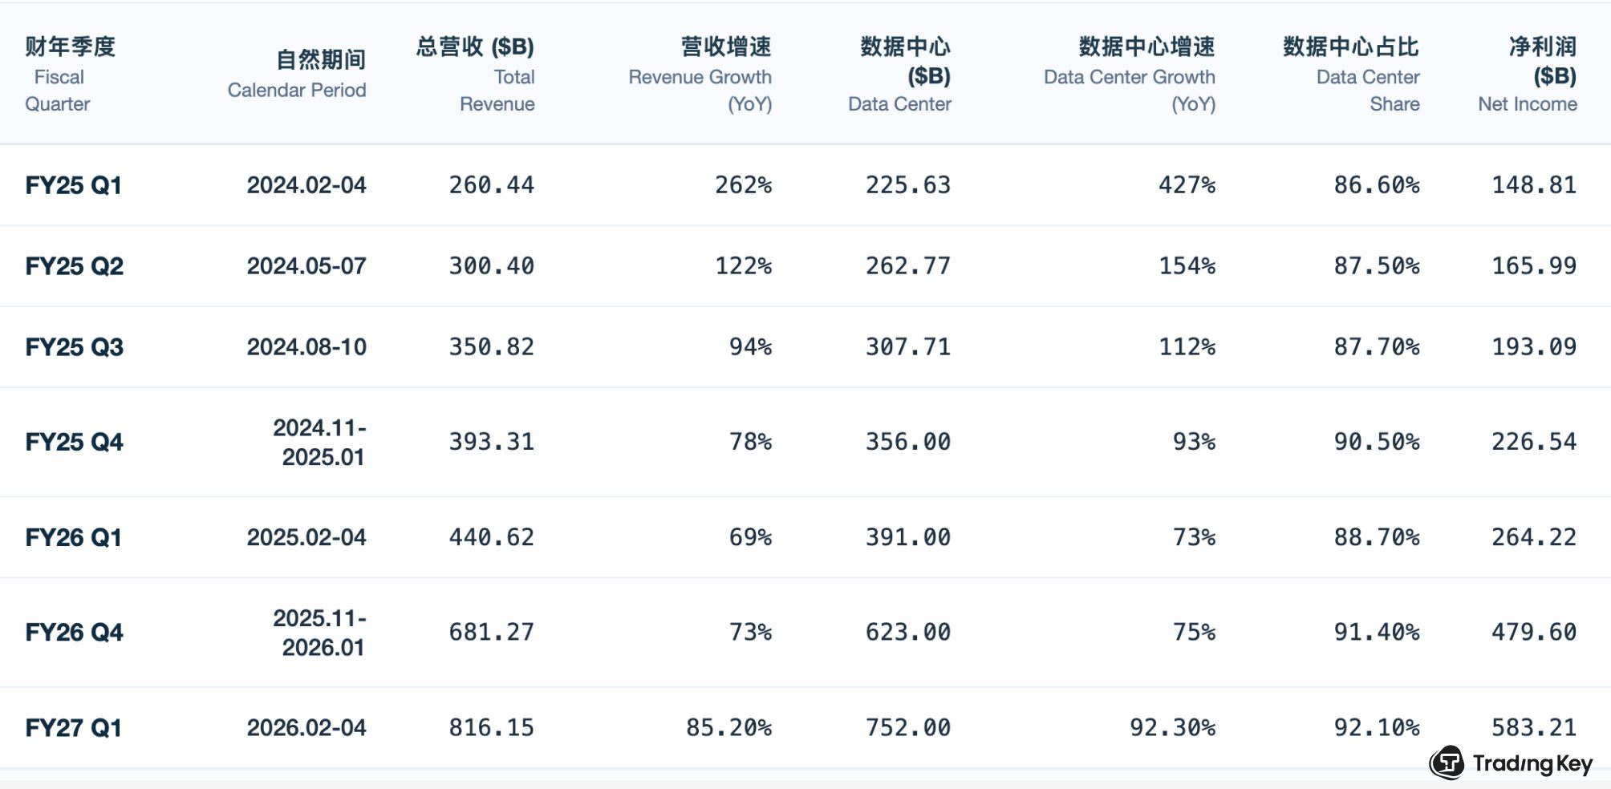1611x789 pixels.
Task: Click the Data Center ($B) header
Action: [899, 75]
